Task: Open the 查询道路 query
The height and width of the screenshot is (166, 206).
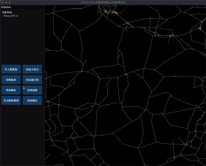Action: [x=32, y=90]
